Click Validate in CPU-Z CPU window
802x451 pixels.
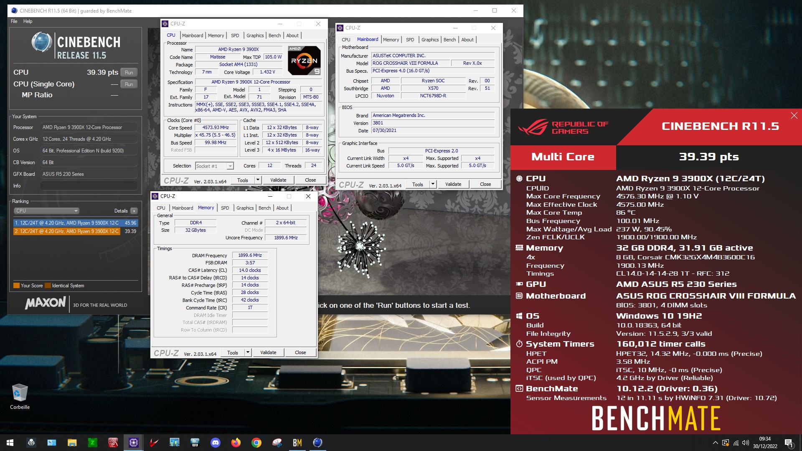278,180
